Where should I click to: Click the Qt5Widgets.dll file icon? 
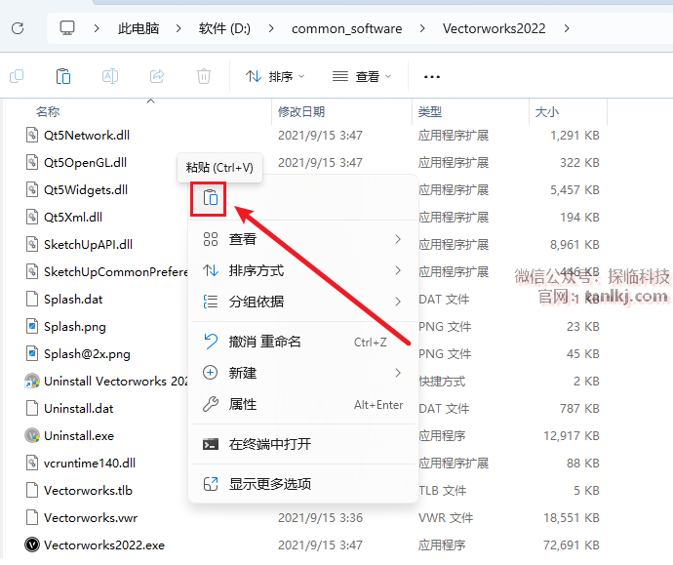[32, 189]
